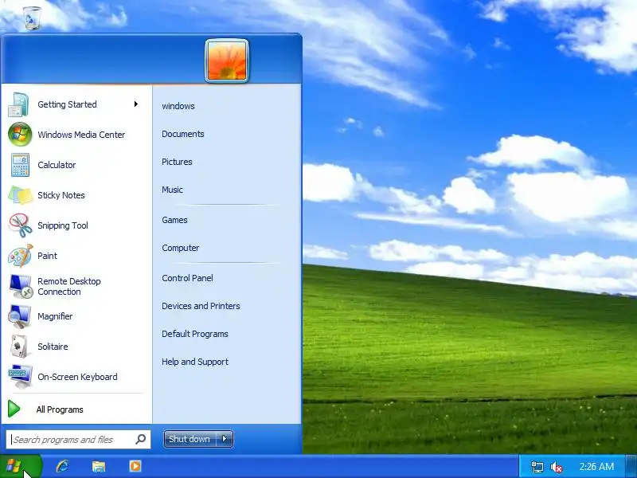637x478 pixels.
Task: Open the Shut down options arrow
Action: (x=225, y=439)
